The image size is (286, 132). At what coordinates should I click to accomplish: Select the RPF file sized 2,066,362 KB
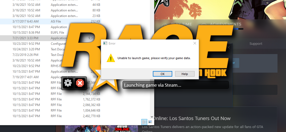pos(51,105)
